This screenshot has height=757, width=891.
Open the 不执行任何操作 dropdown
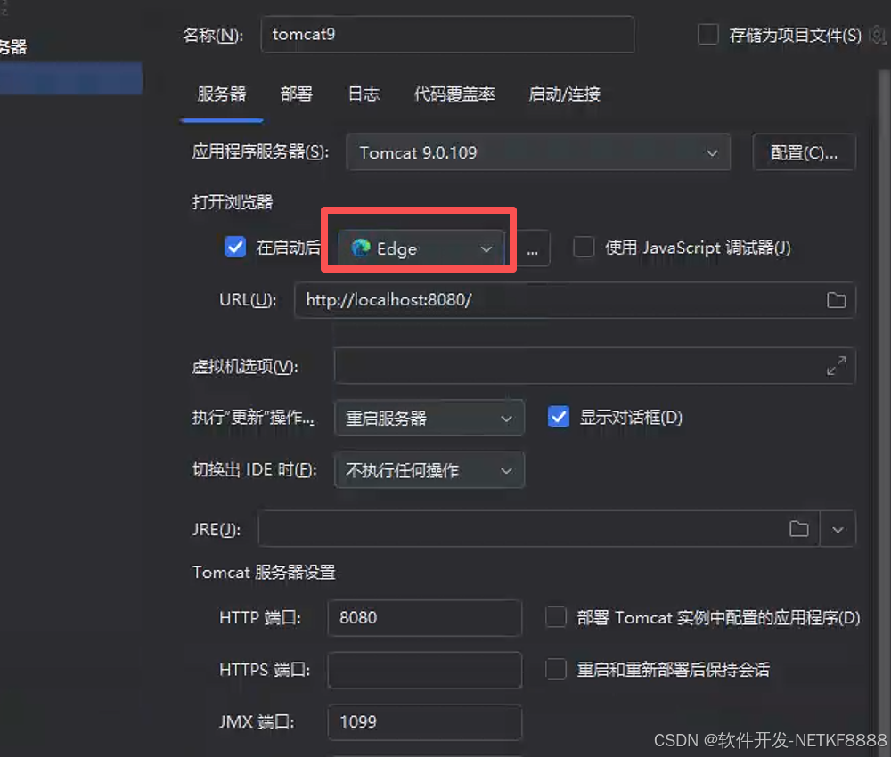point(429,470)
